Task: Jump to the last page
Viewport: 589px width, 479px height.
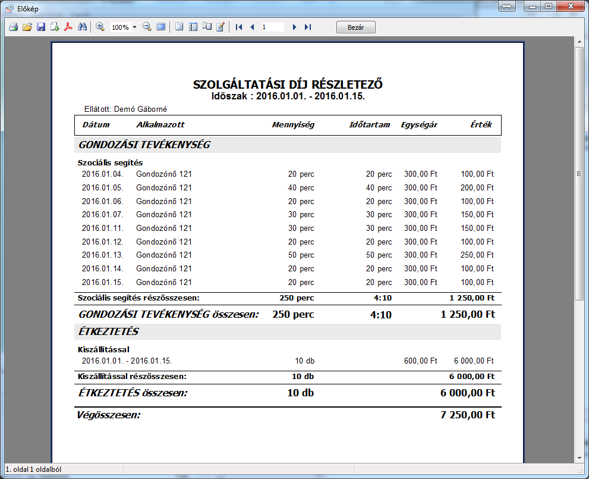Action: tap(307, 27)
